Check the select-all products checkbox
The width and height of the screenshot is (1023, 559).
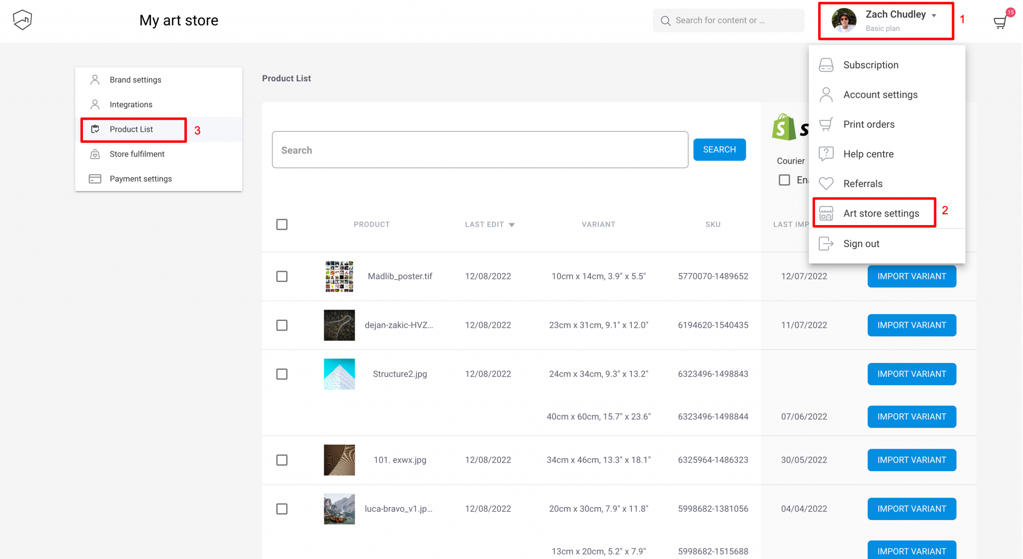282,225
